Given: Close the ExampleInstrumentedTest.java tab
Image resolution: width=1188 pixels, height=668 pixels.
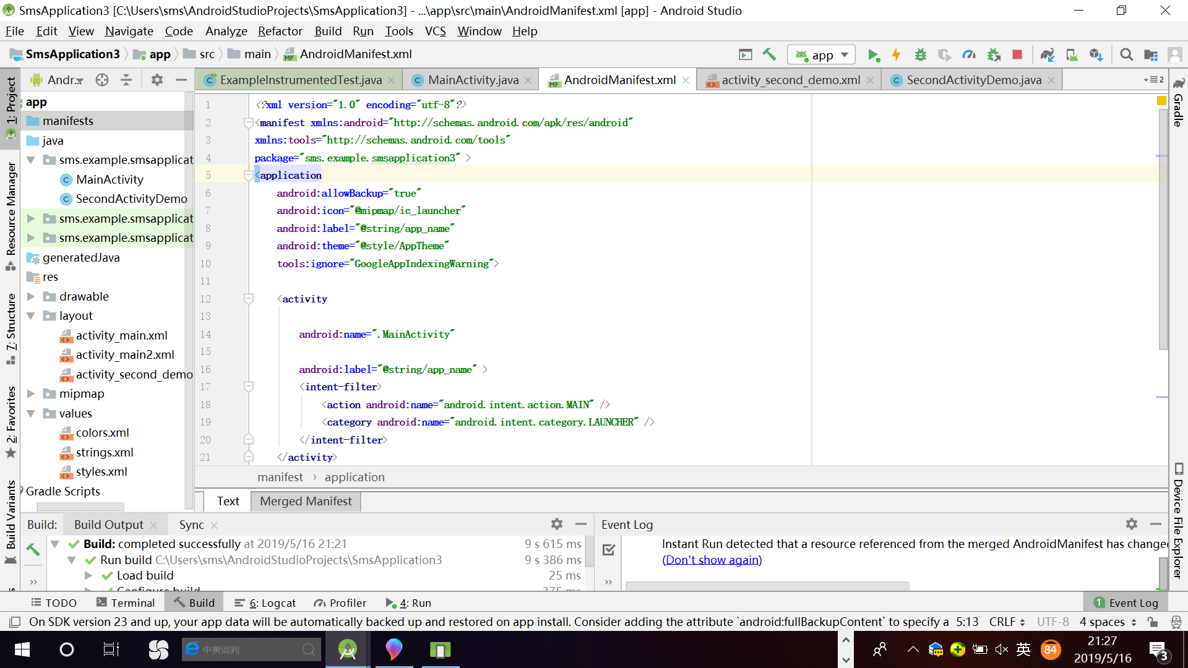Looking at the screenshot, I should click(x=391, y=80).
